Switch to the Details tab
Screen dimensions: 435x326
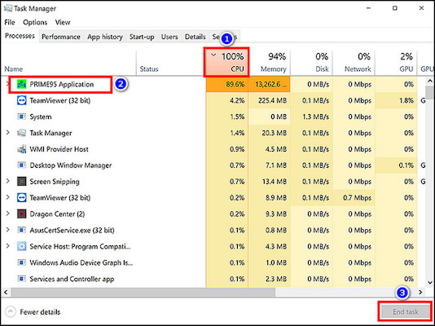pyautogui.click(x=196, y=37)
